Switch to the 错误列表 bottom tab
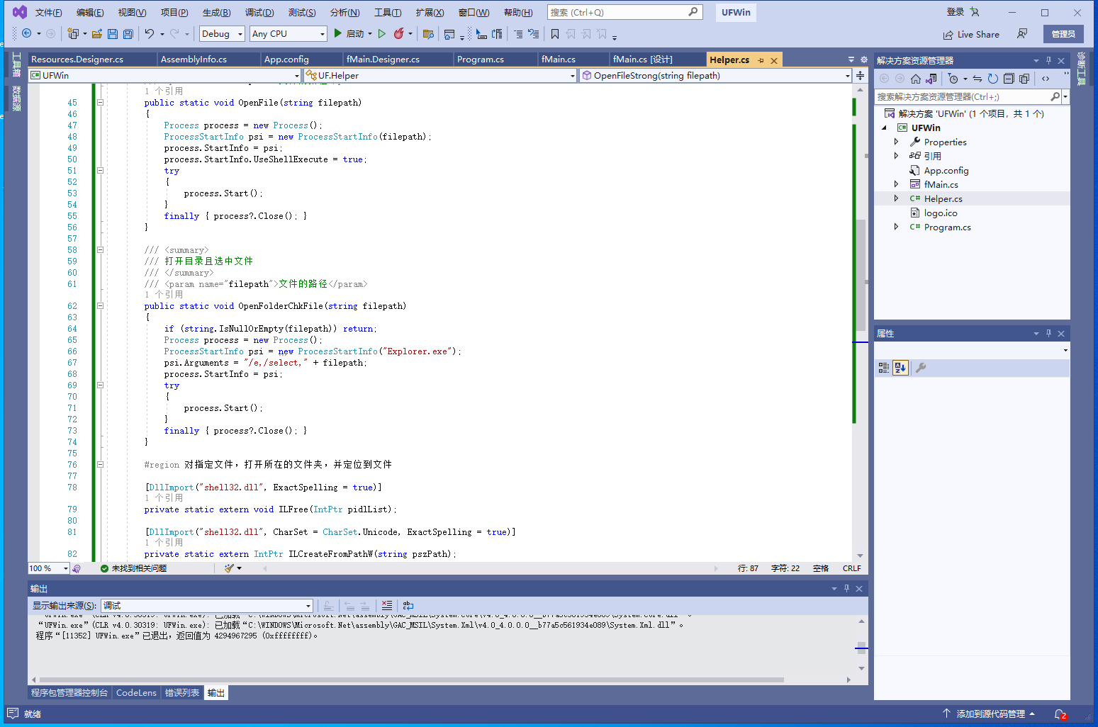This screenshot has height=727, width=1098. pyautogui.click(x=182, y=693)
